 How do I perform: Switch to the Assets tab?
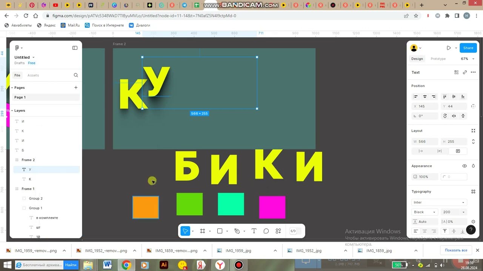point(33,75)
